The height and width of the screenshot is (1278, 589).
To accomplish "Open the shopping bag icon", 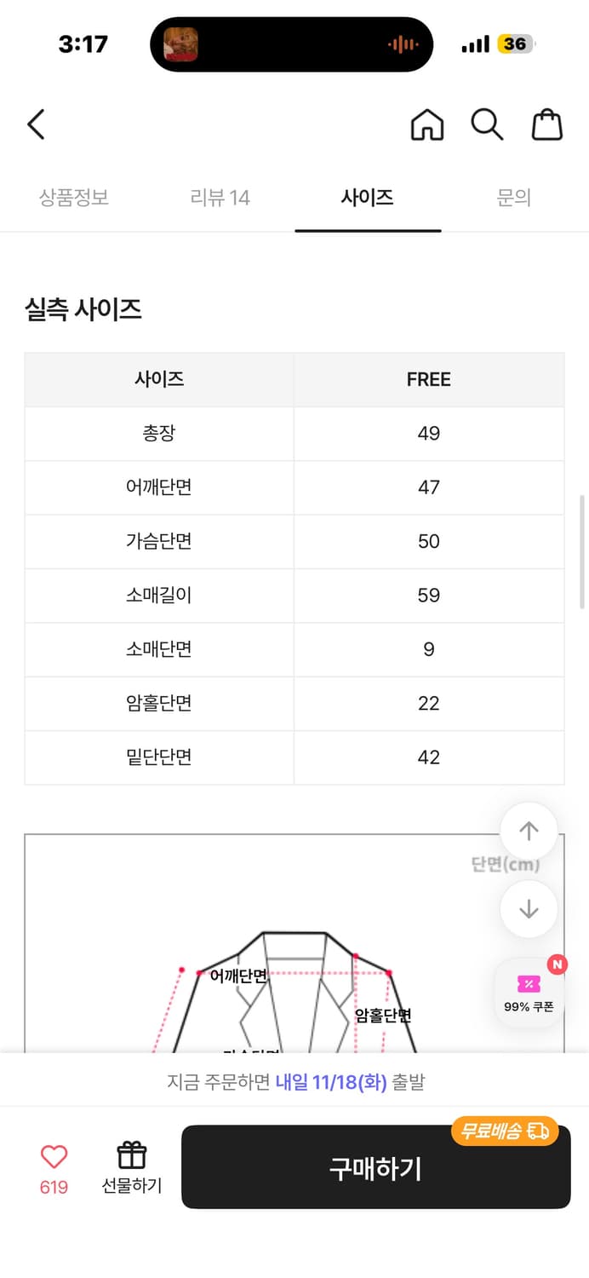I will coord(547,124).
